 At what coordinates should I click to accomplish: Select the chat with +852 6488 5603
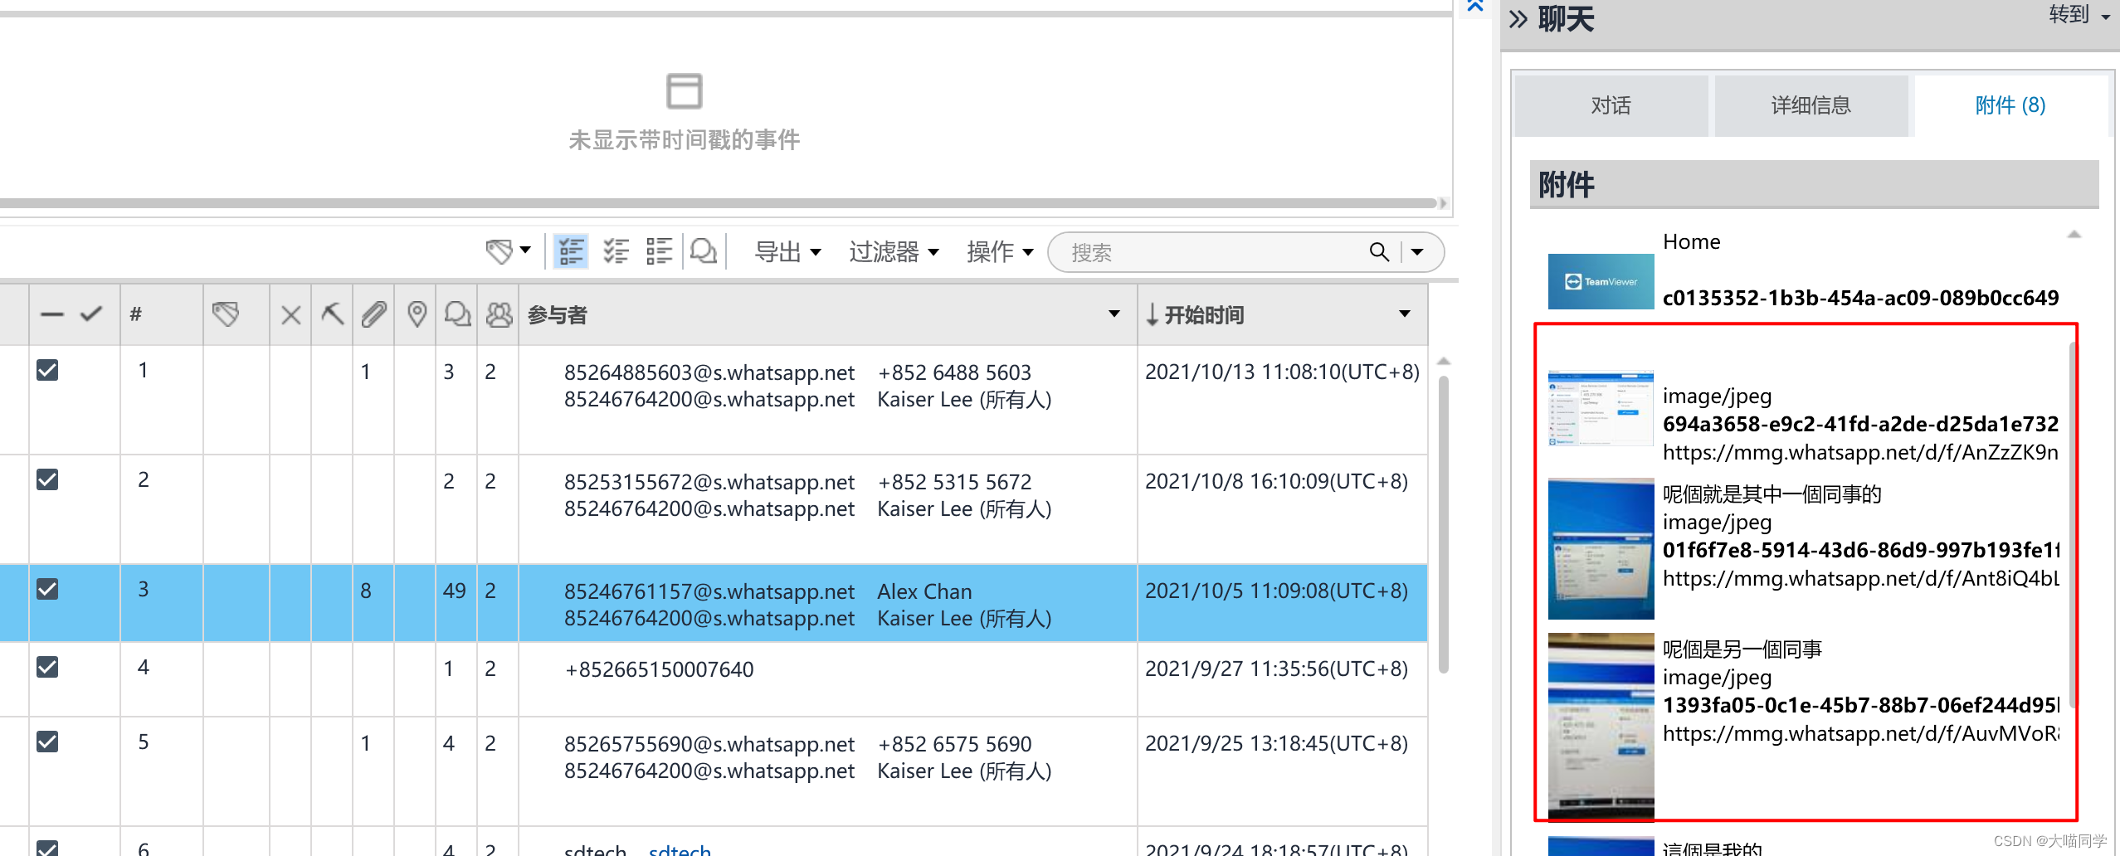pos(714,400)
